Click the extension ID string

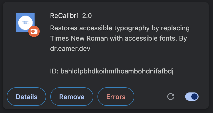117,71
